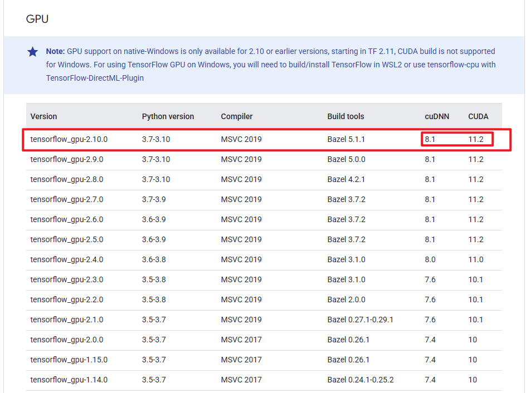This screenshot has width=526, height=393.
Task: Click cuDNN 7.6 in the 2.1.0 row
Action: click(x=430, y=320)
